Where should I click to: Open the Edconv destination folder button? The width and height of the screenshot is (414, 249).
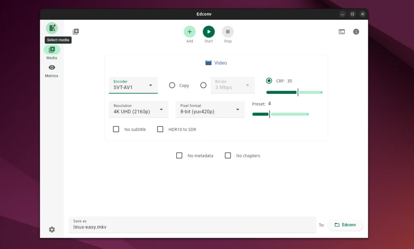[346, 225]
